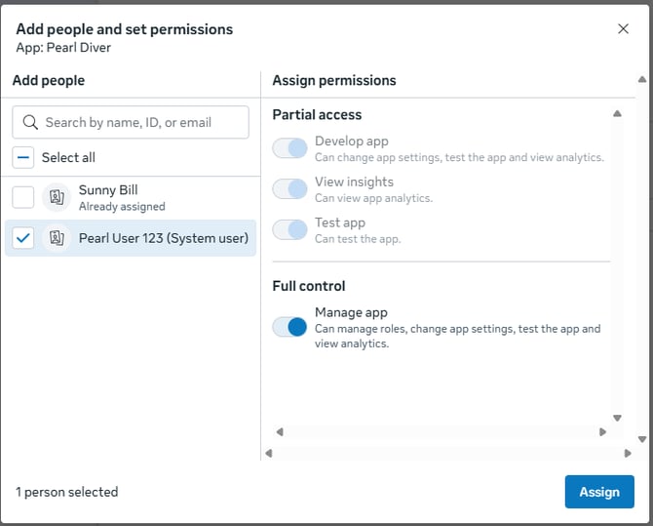Toggle the Select all checkbox
Image resolution: width=653 pixels, height=526 pixels.
pyautogui.click(x=23, y=157)
